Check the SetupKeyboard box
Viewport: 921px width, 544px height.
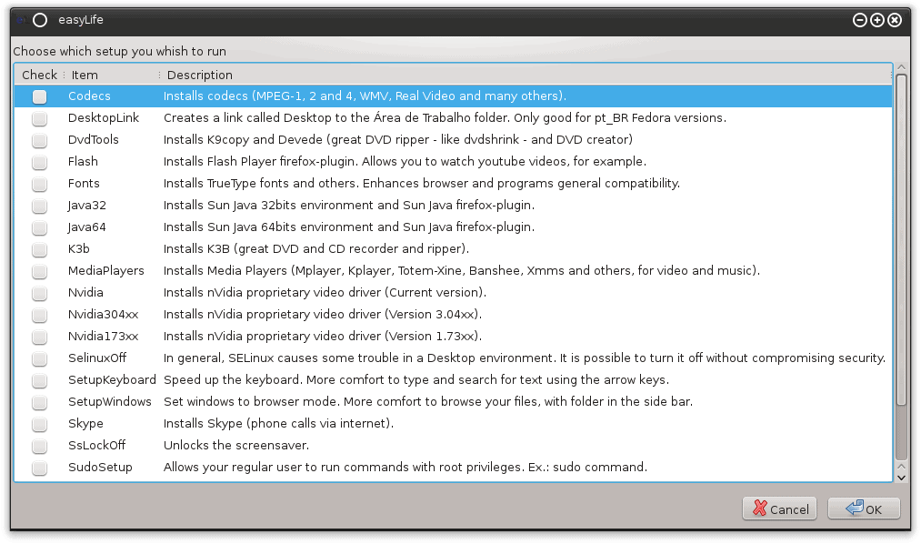39,380
